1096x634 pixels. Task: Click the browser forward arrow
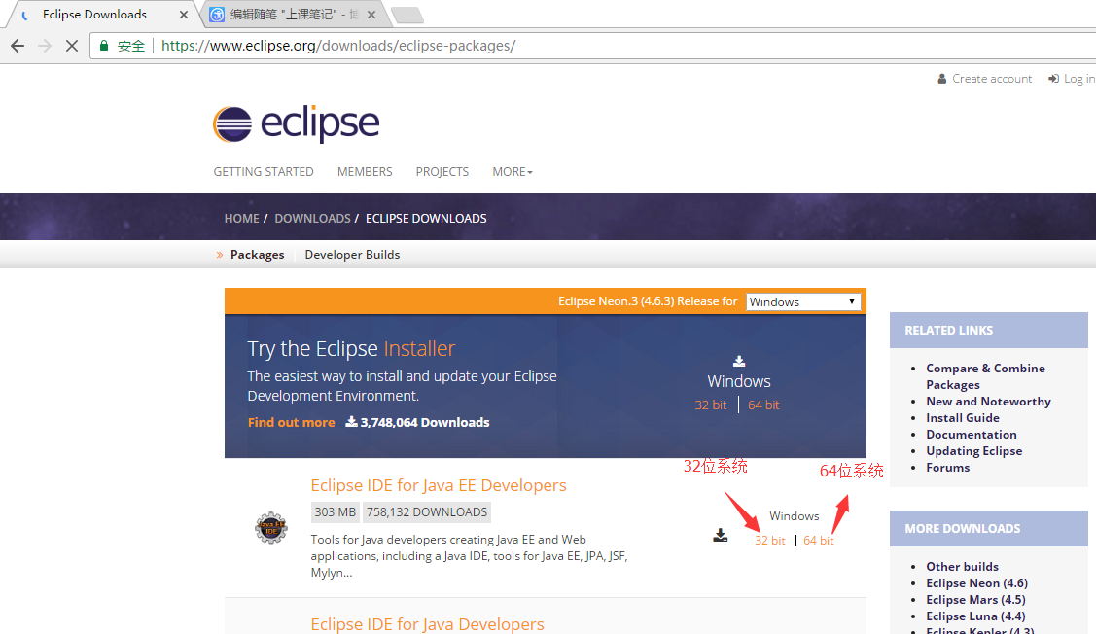(x=45, y=46)
